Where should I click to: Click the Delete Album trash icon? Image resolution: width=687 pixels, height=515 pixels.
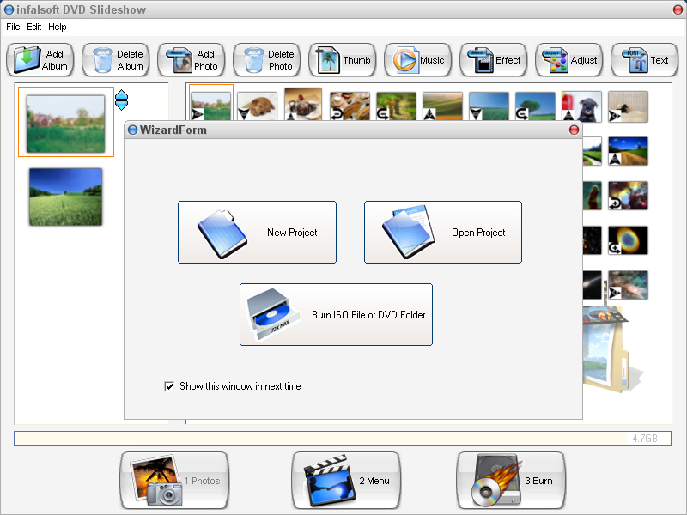[103, 60]
